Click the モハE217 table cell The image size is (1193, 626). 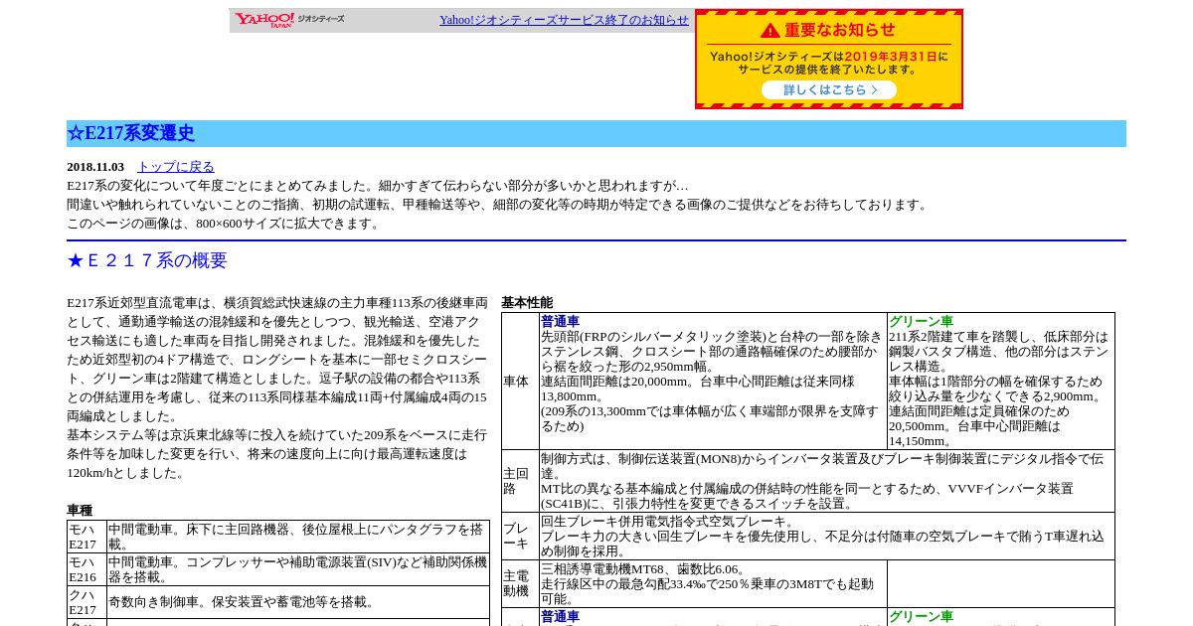(86, 537)
